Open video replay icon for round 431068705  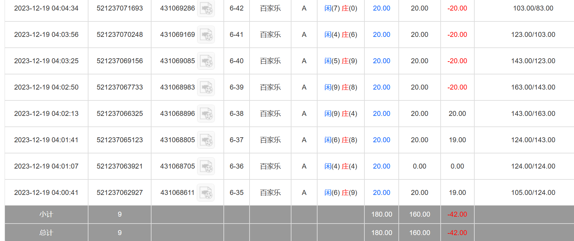(x=206, y=166)
